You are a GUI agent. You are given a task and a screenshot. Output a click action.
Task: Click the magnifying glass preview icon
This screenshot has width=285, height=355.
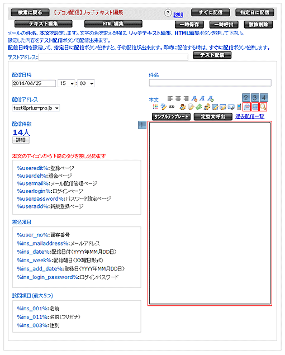click(x=263, y=107)
